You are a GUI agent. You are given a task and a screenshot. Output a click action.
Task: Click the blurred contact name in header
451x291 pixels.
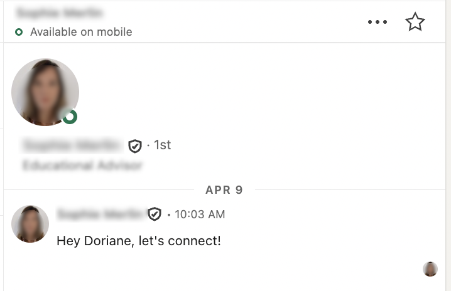[x=61, y=13]
